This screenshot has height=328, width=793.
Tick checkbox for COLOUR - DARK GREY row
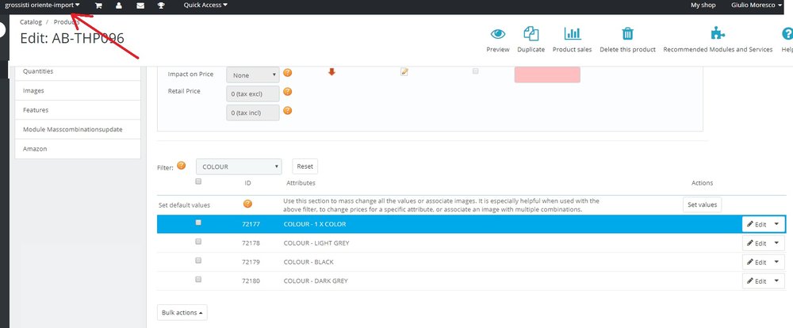point(198,279)
